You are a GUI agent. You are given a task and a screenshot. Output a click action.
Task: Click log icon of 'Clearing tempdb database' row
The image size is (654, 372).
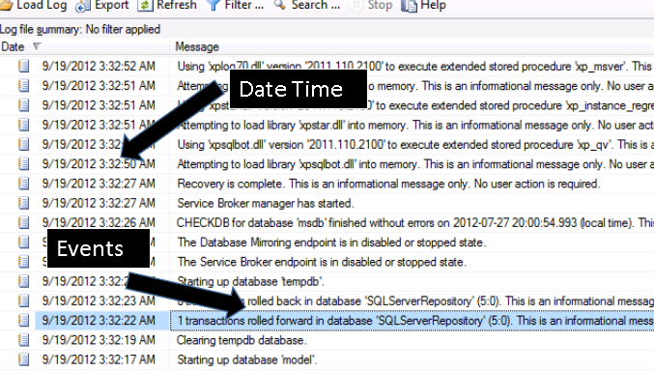pyautogui.click(x=23, y=340)
